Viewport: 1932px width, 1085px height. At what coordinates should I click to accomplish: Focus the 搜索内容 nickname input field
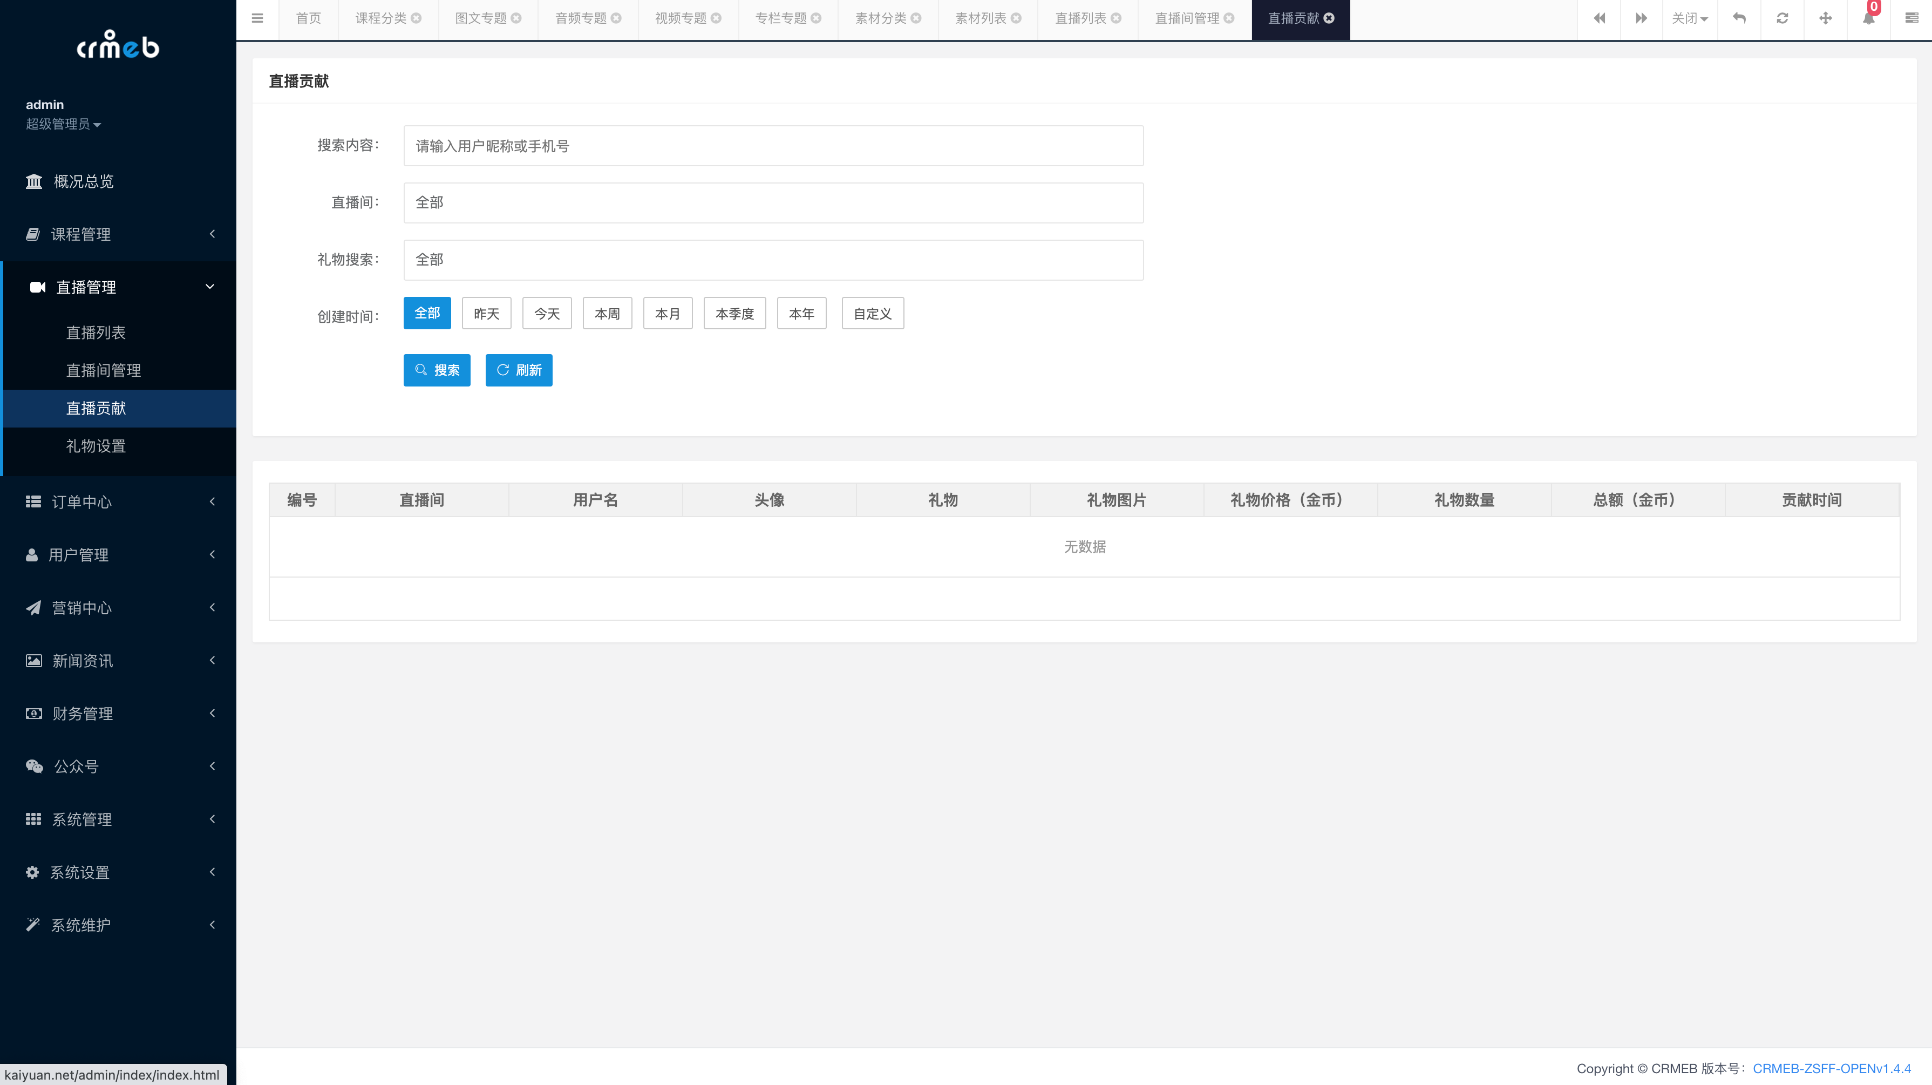click(x=773, y=146)
